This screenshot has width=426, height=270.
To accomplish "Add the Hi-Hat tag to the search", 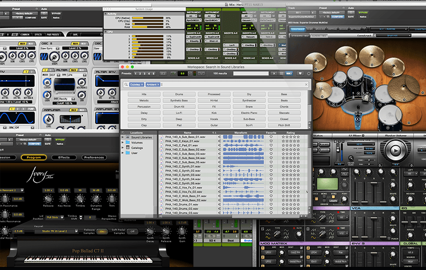I will point(214,100).
